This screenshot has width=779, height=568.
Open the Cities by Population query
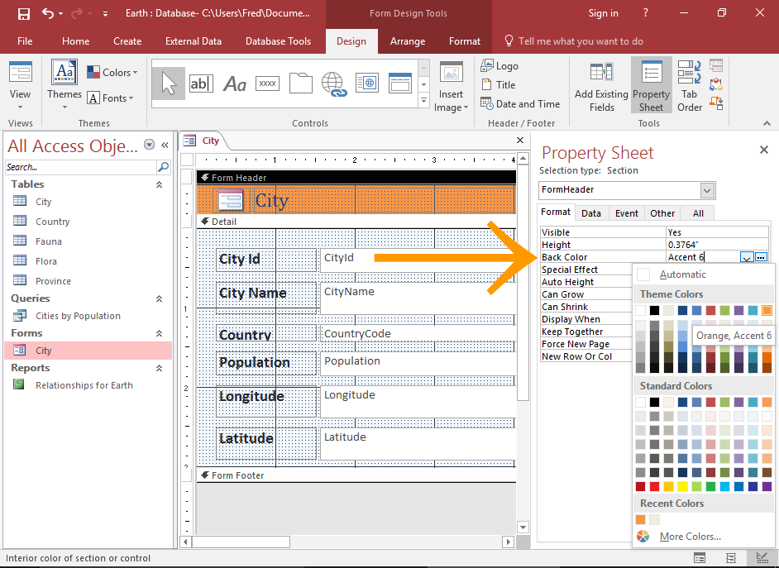point(78,316)
